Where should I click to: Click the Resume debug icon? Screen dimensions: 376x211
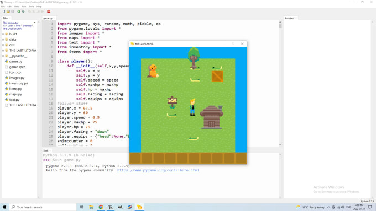43,12
